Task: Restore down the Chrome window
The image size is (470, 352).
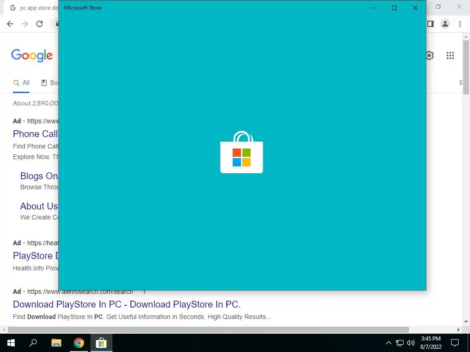Action: (x=438, y=6)
